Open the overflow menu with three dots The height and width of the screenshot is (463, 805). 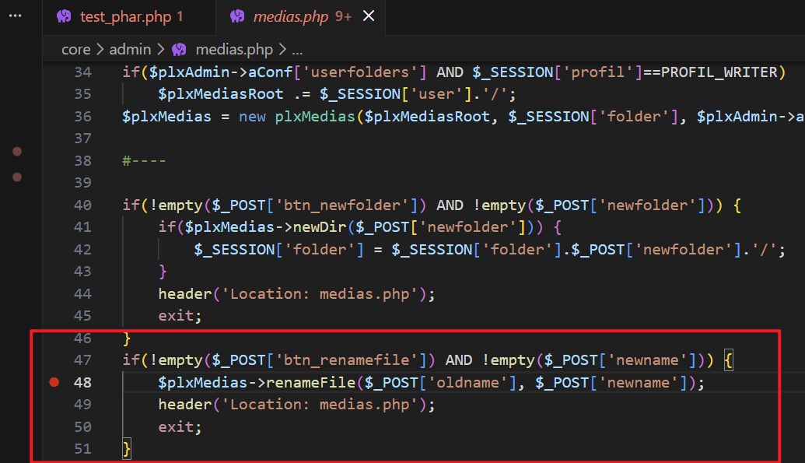(x=15, y=16)
